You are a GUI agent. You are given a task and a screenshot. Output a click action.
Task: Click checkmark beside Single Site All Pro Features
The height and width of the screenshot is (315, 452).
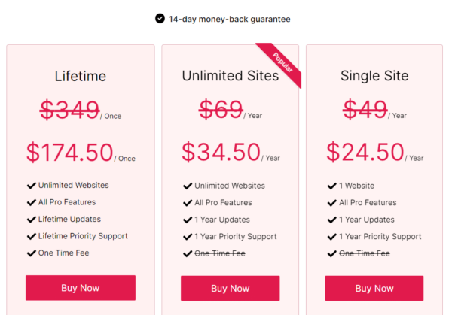pos(332,203)
